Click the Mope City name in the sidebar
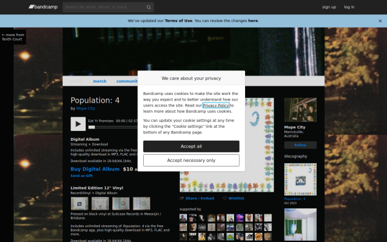Screen dimensions: 387x242 (x=295, y=127)
